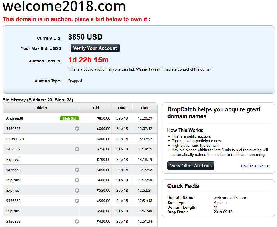Viewport: 277px width, 227px height.
Task: Select the P icon in the $420.00 row
Action: click(77, 221)
